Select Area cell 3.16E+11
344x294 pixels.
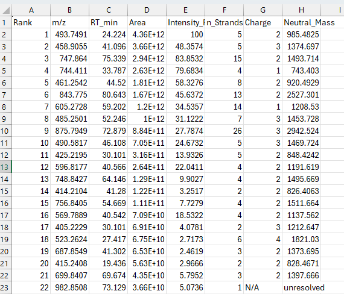tap(147, 155)
